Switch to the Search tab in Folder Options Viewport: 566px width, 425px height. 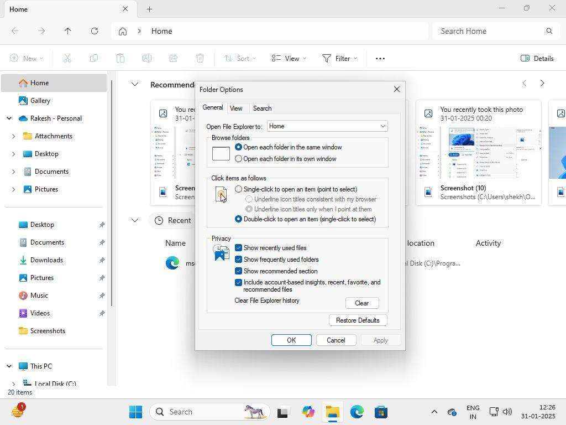pyautogui.click(x=261, y=108)
